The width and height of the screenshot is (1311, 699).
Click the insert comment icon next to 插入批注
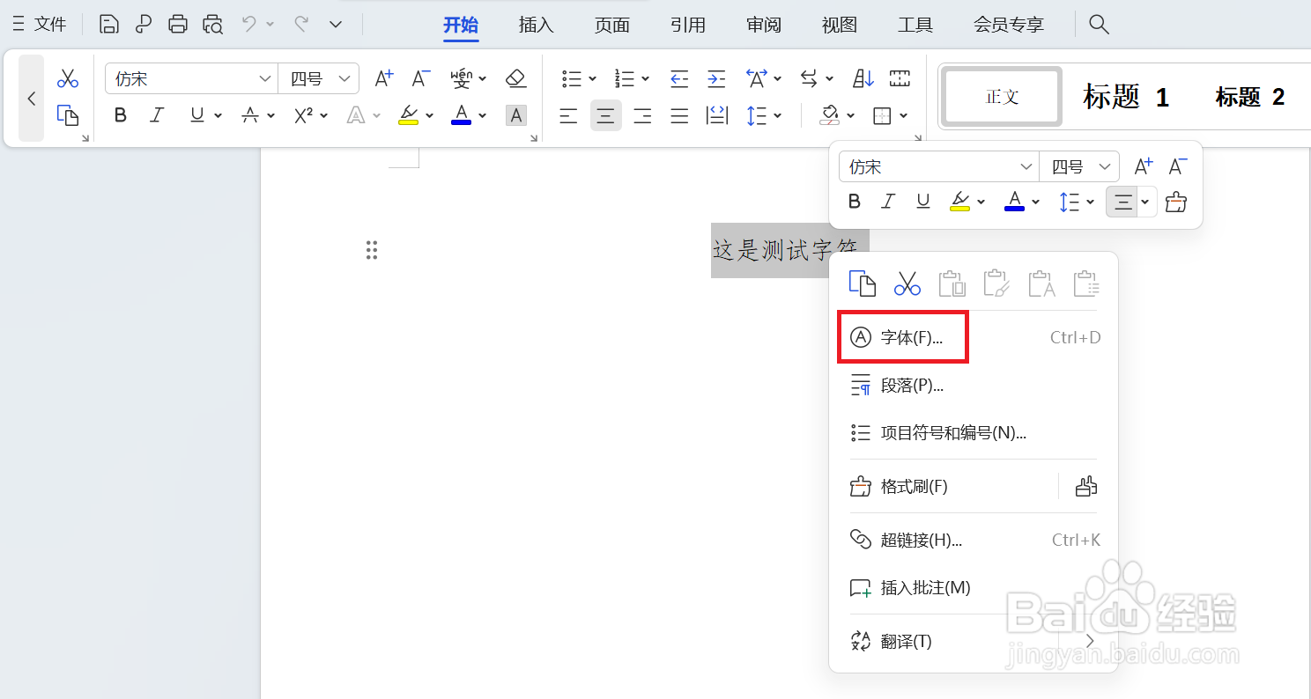(859, 587)
